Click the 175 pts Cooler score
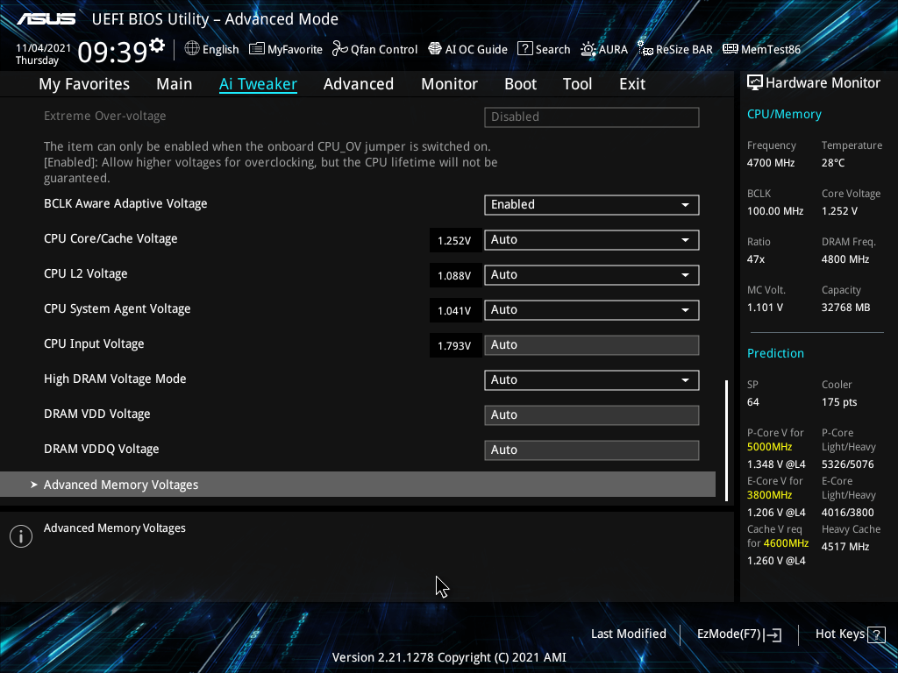Image resolution: width=898 pixels, height=673 pixels. [x=839, y=401]
